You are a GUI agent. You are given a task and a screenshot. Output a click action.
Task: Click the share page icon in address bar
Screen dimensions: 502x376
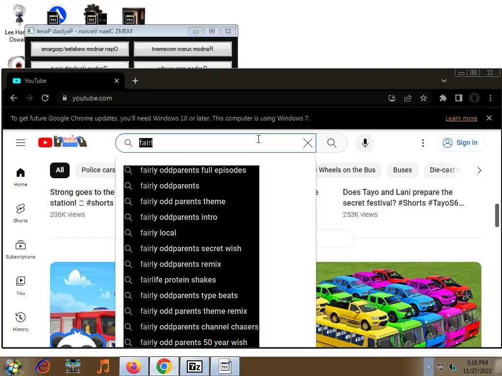408,98
